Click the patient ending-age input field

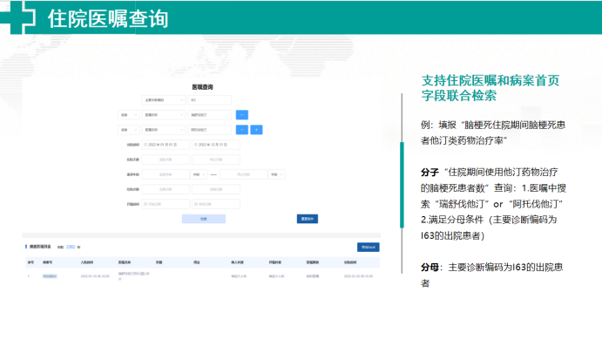243,174
